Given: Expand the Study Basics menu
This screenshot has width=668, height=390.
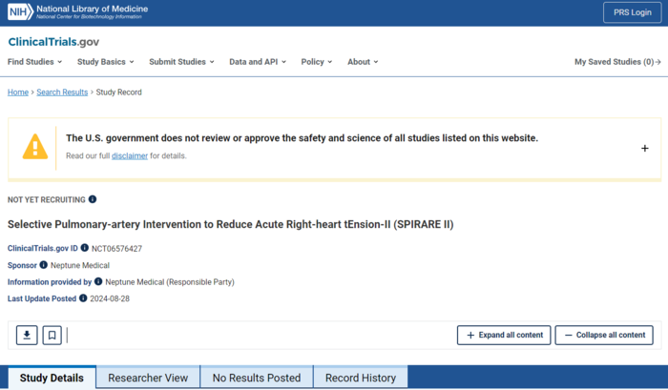Looking at the screenshot, I should (105, 62).
